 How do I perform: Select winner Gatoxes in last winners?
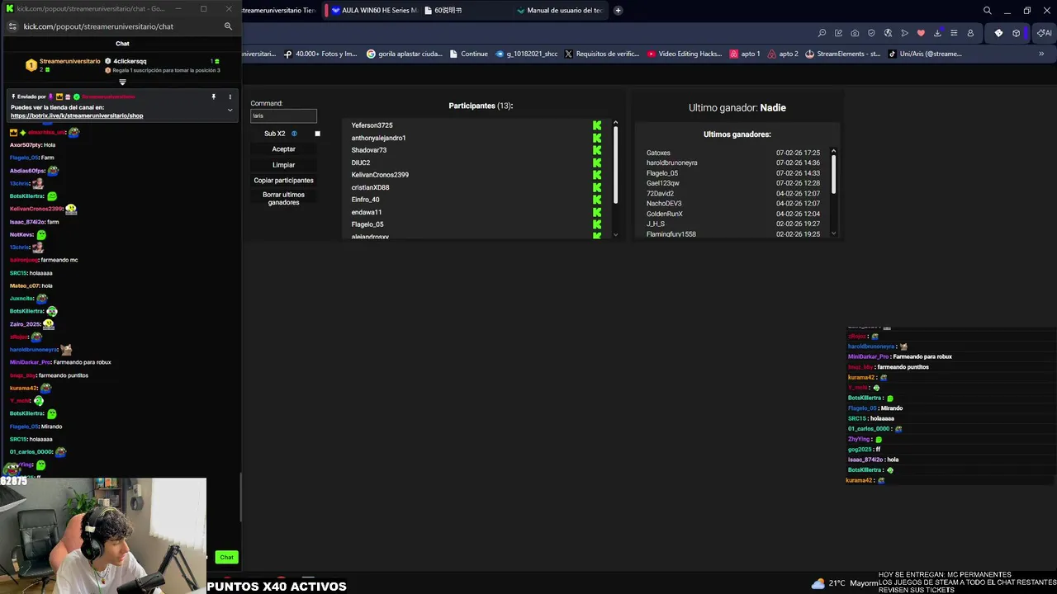(x=658, y=153)
